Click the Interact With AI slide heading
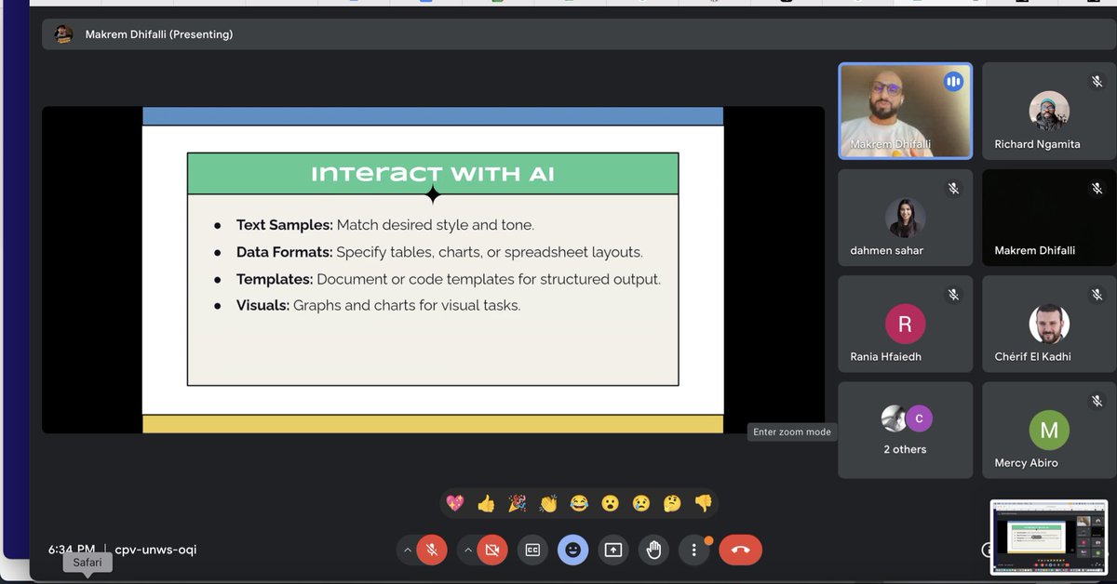This screenshot has height=584, width=1117. (433, 174)
